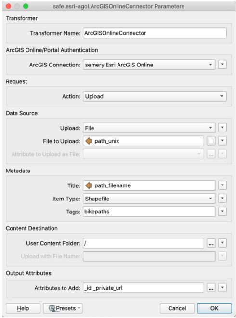Viewport: 236px width, 318px height.
Task: Click the path_filename attribute arrow icon
Action: coord(89,185)
